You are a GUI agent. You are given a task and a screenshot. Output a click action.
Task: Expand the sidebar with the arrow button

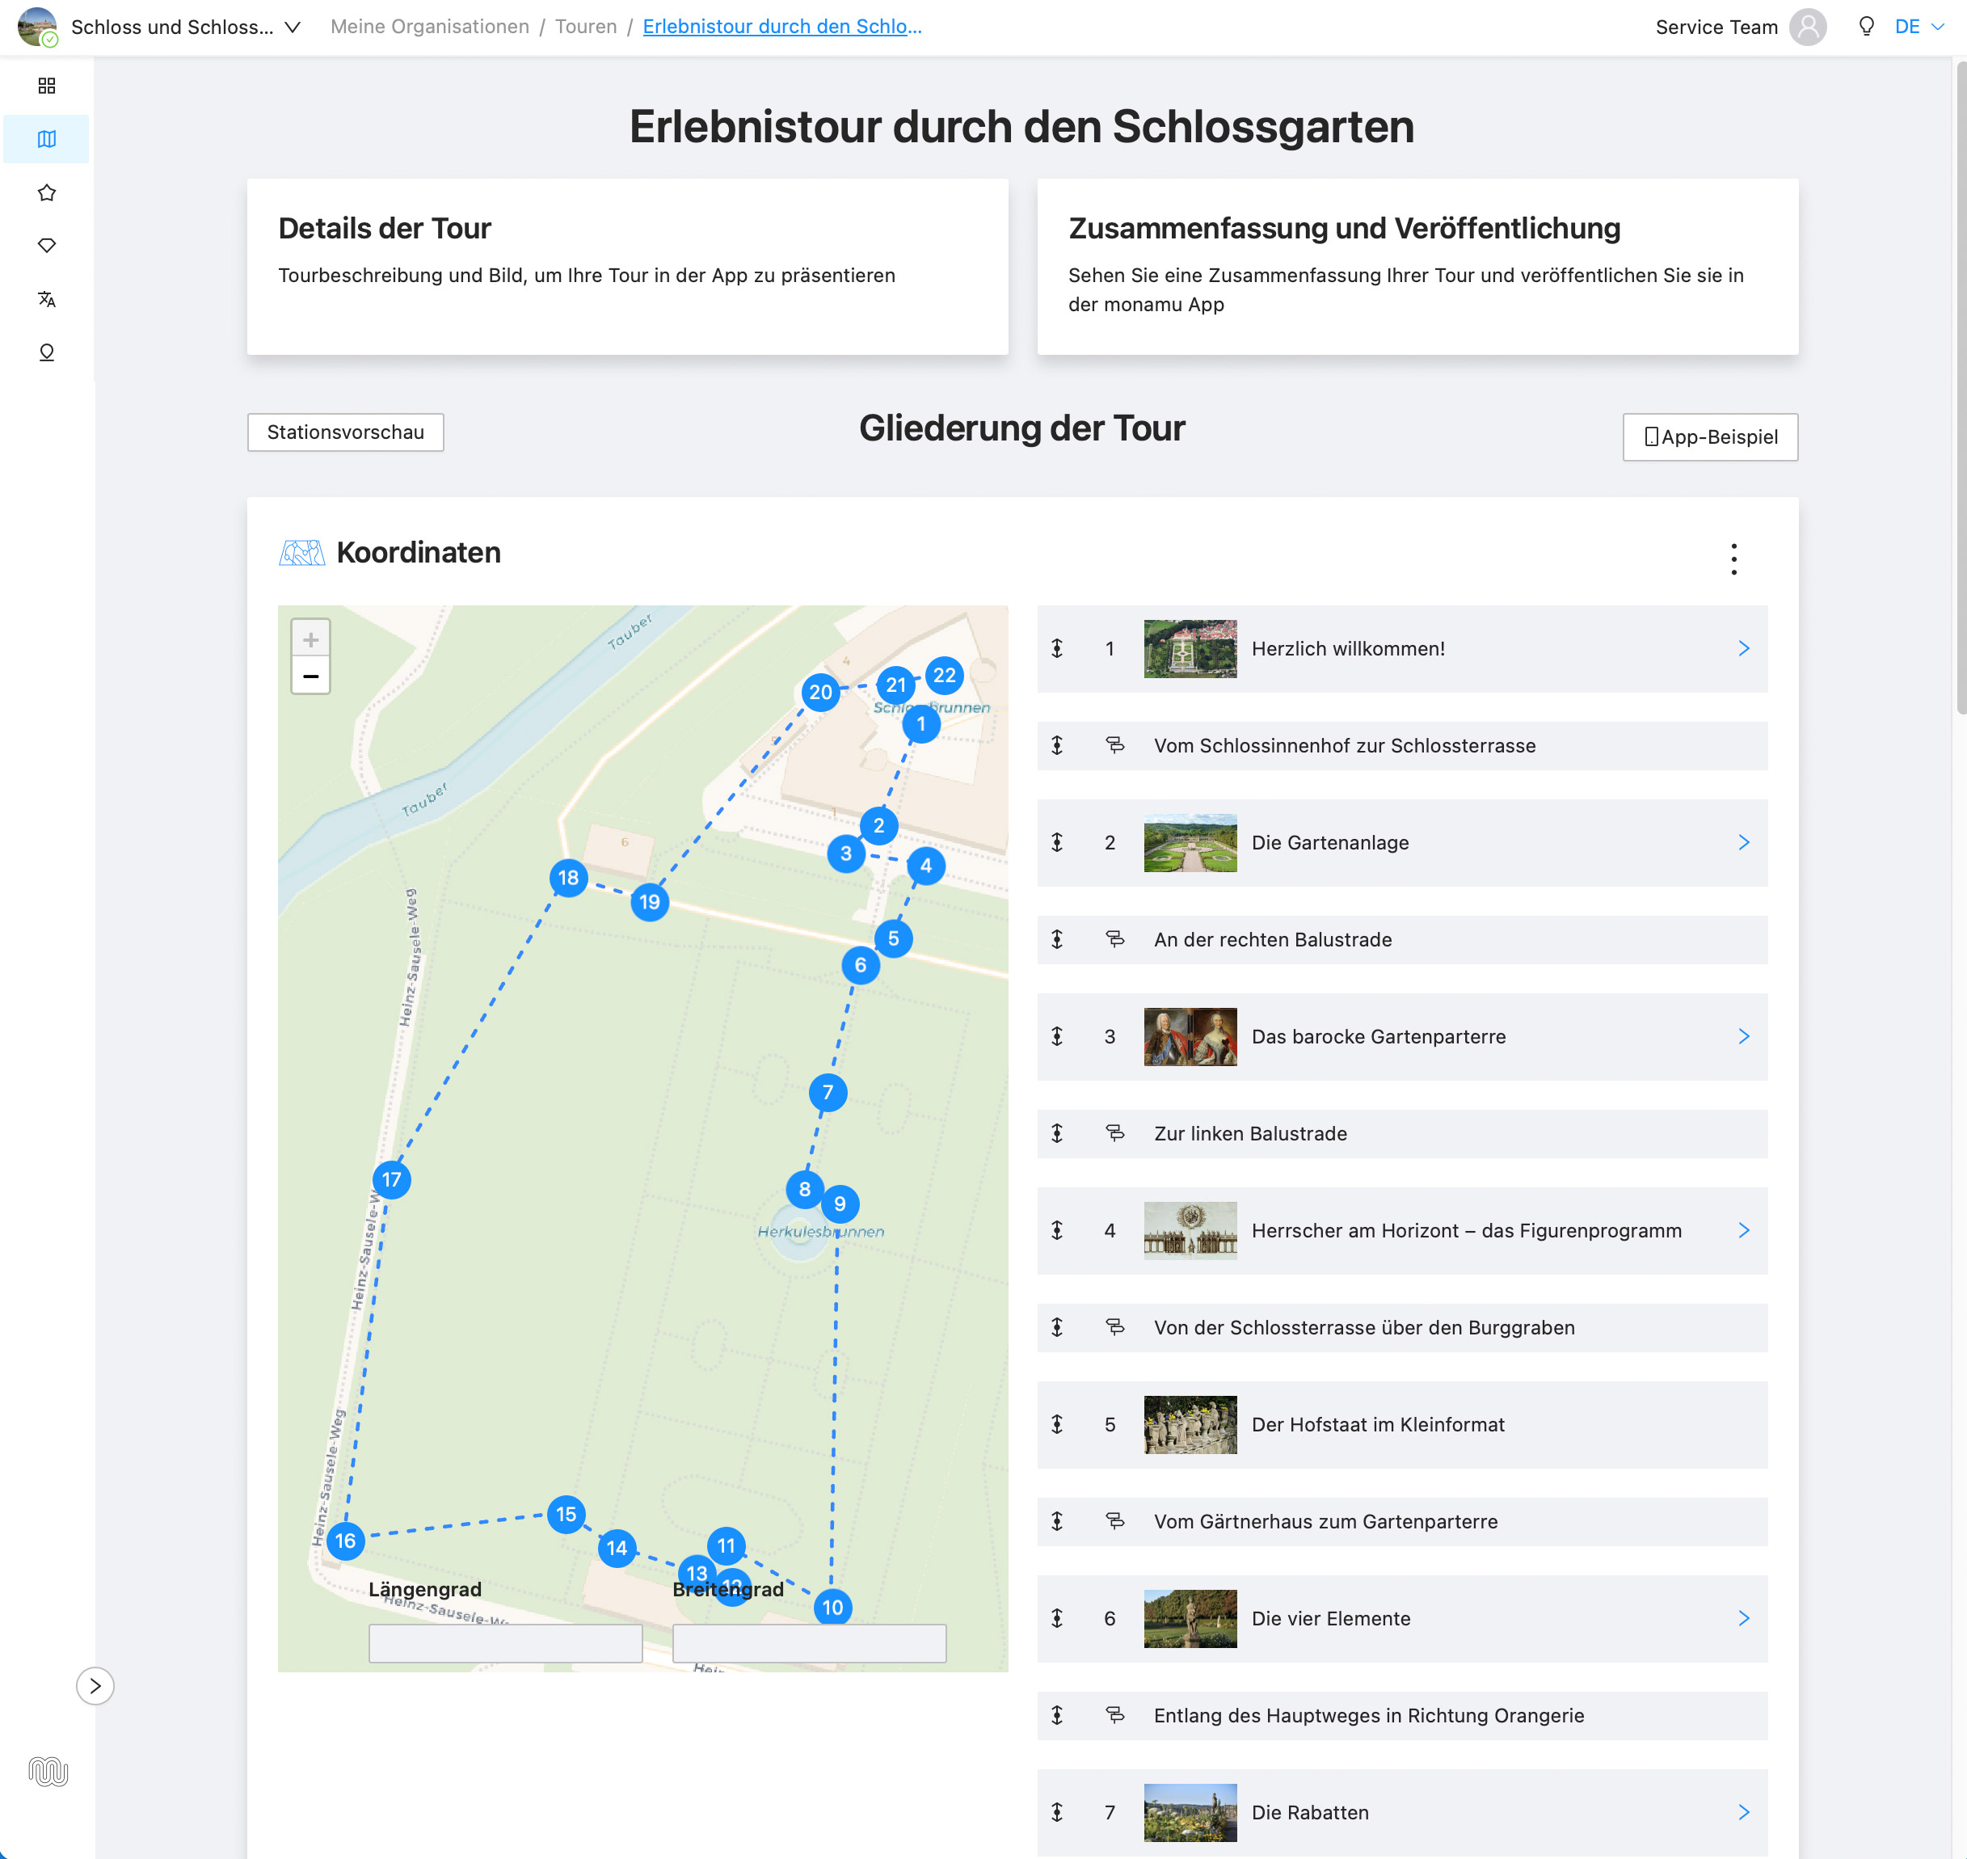click(95, 1684)
